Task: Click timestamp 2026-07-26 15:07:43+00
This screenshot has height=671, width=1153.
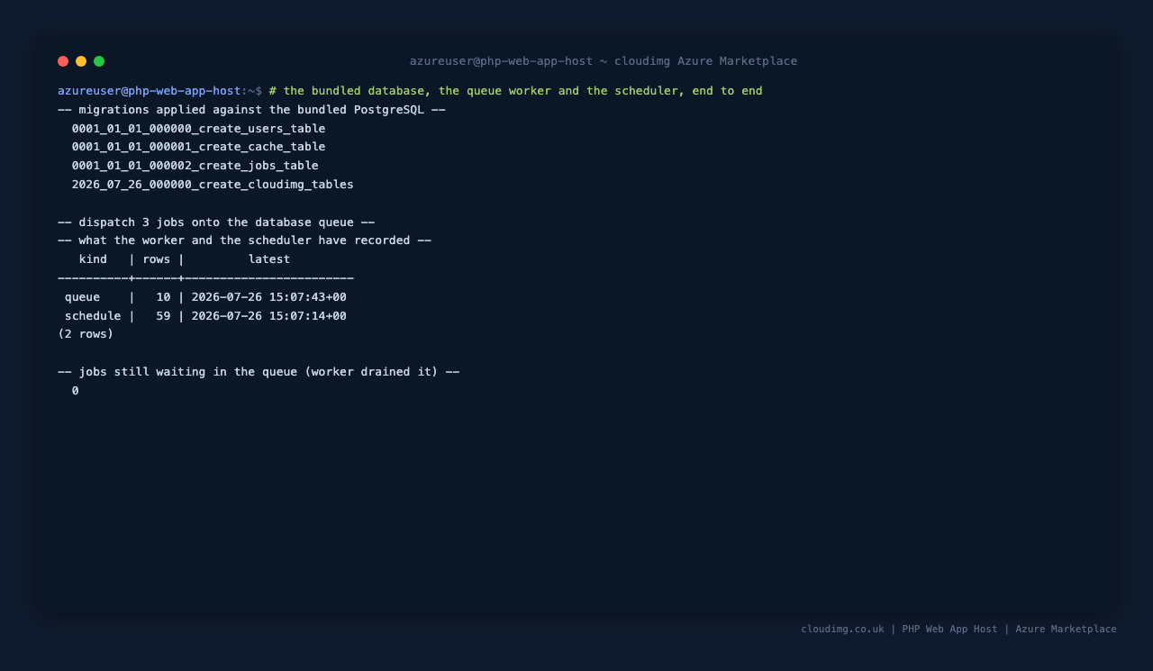Action: 269,297
